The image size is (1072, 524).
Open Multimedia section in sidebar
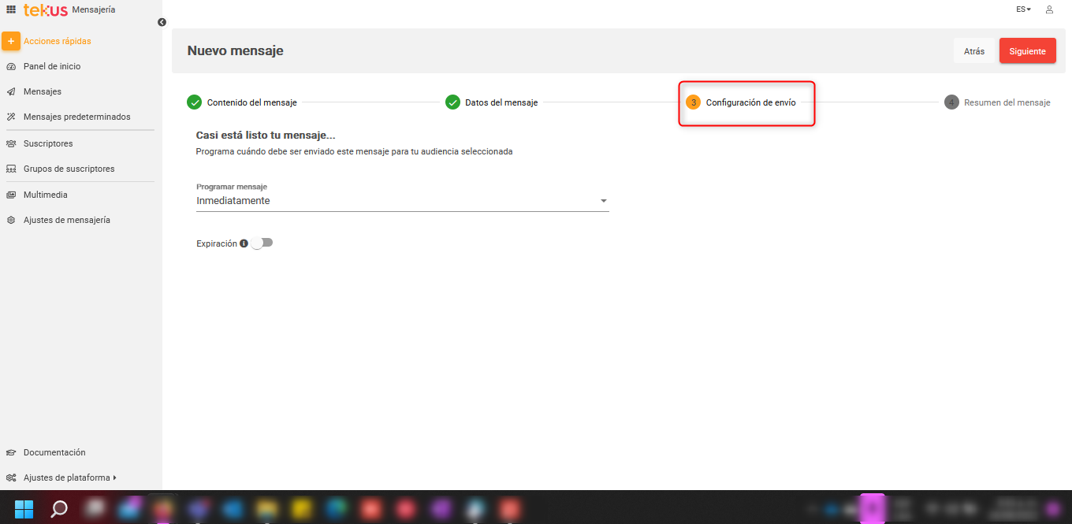tap(46, 195)
